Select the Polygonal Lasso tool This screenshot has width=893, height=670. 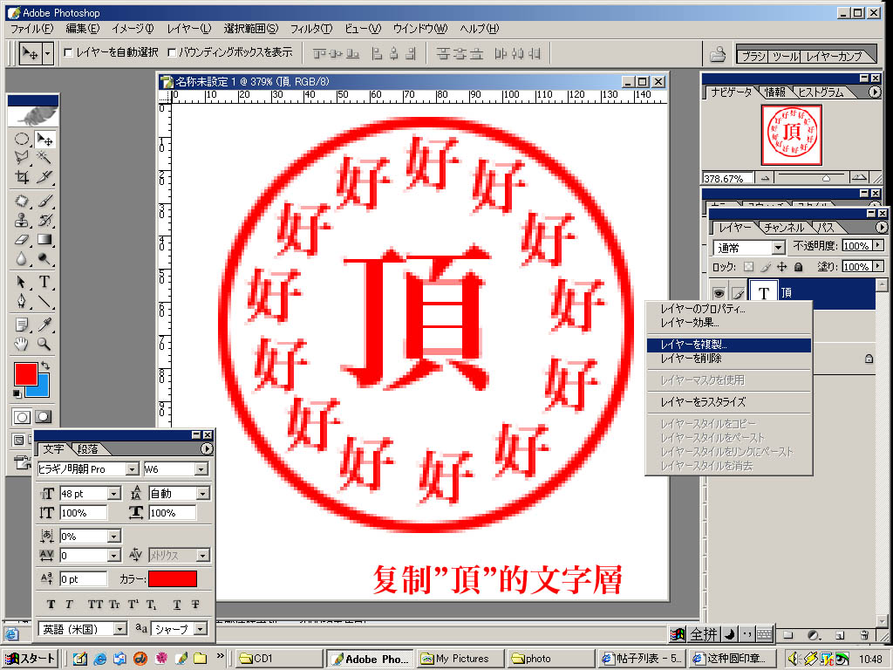pyautogui.click(x=22, y=158)
